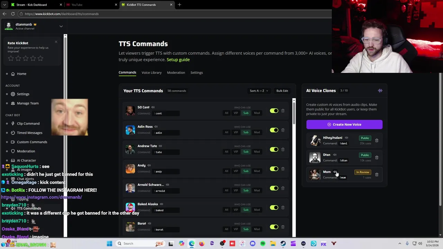
Task: Edit the Borat command field
Action: click(x=166, y=230)
